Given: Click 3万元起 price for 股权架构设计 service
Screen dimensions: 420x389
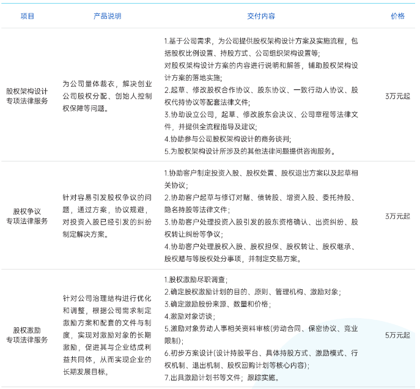Looking at the screenshot, I should [397, 95].
